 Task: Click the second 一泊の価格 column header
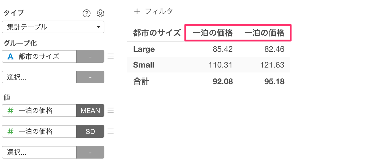264,33
